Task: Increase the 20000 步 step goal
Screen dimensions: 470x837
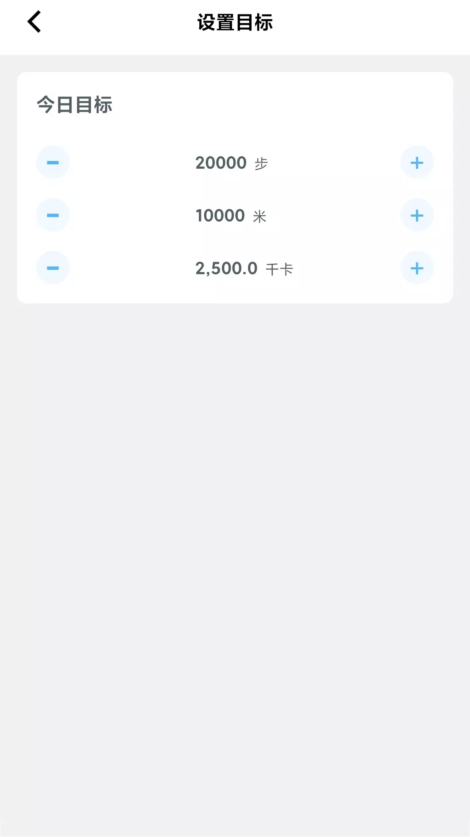Action: [416, 163]
